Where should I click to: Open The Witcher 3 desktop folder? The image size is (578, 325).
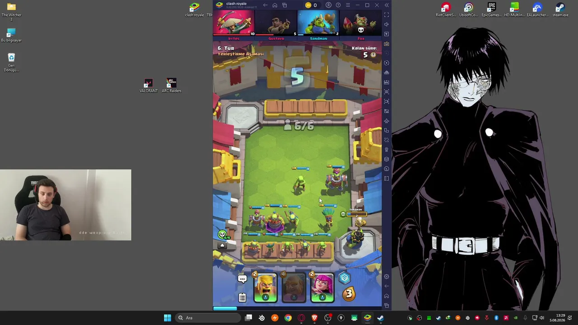tap(11, 12)
